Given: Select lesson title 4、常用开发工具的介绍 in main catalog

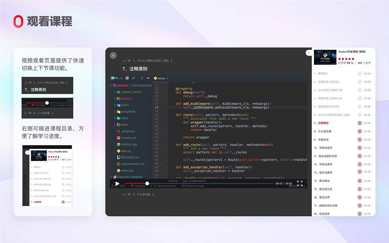Looking at the screenshot, I should 328,98.
